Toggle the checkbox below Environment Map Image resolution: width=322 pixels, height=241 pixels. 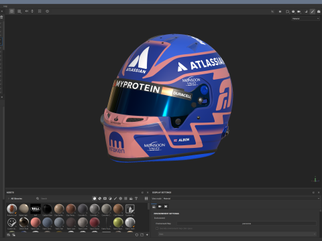157,228
